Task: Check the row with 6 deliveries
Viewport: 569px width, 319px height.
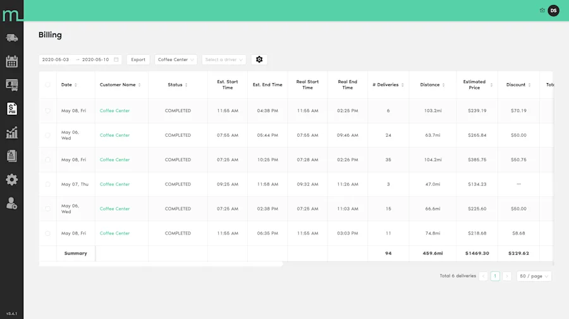Action: (x=47, y=111)
